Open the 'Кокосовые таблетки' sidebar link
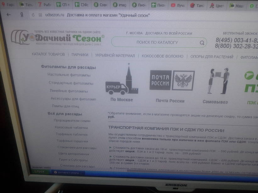 pyautogui.click(x=71, y=128)
